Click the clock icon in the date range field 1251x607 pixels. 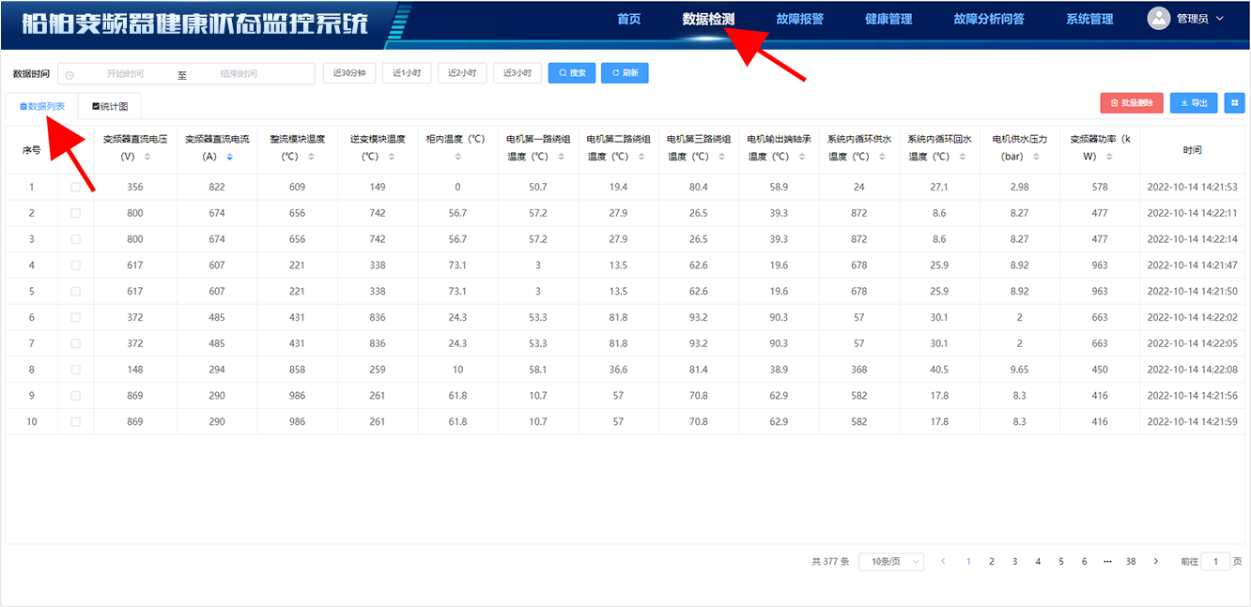point(69,74)
